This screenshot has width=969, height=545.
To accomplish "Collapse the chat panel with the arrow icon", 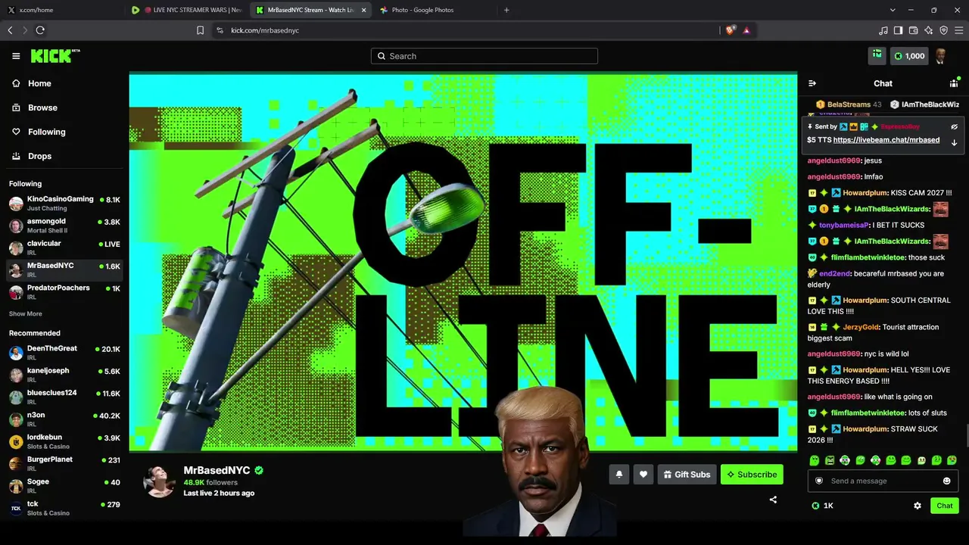I will 812,83.
